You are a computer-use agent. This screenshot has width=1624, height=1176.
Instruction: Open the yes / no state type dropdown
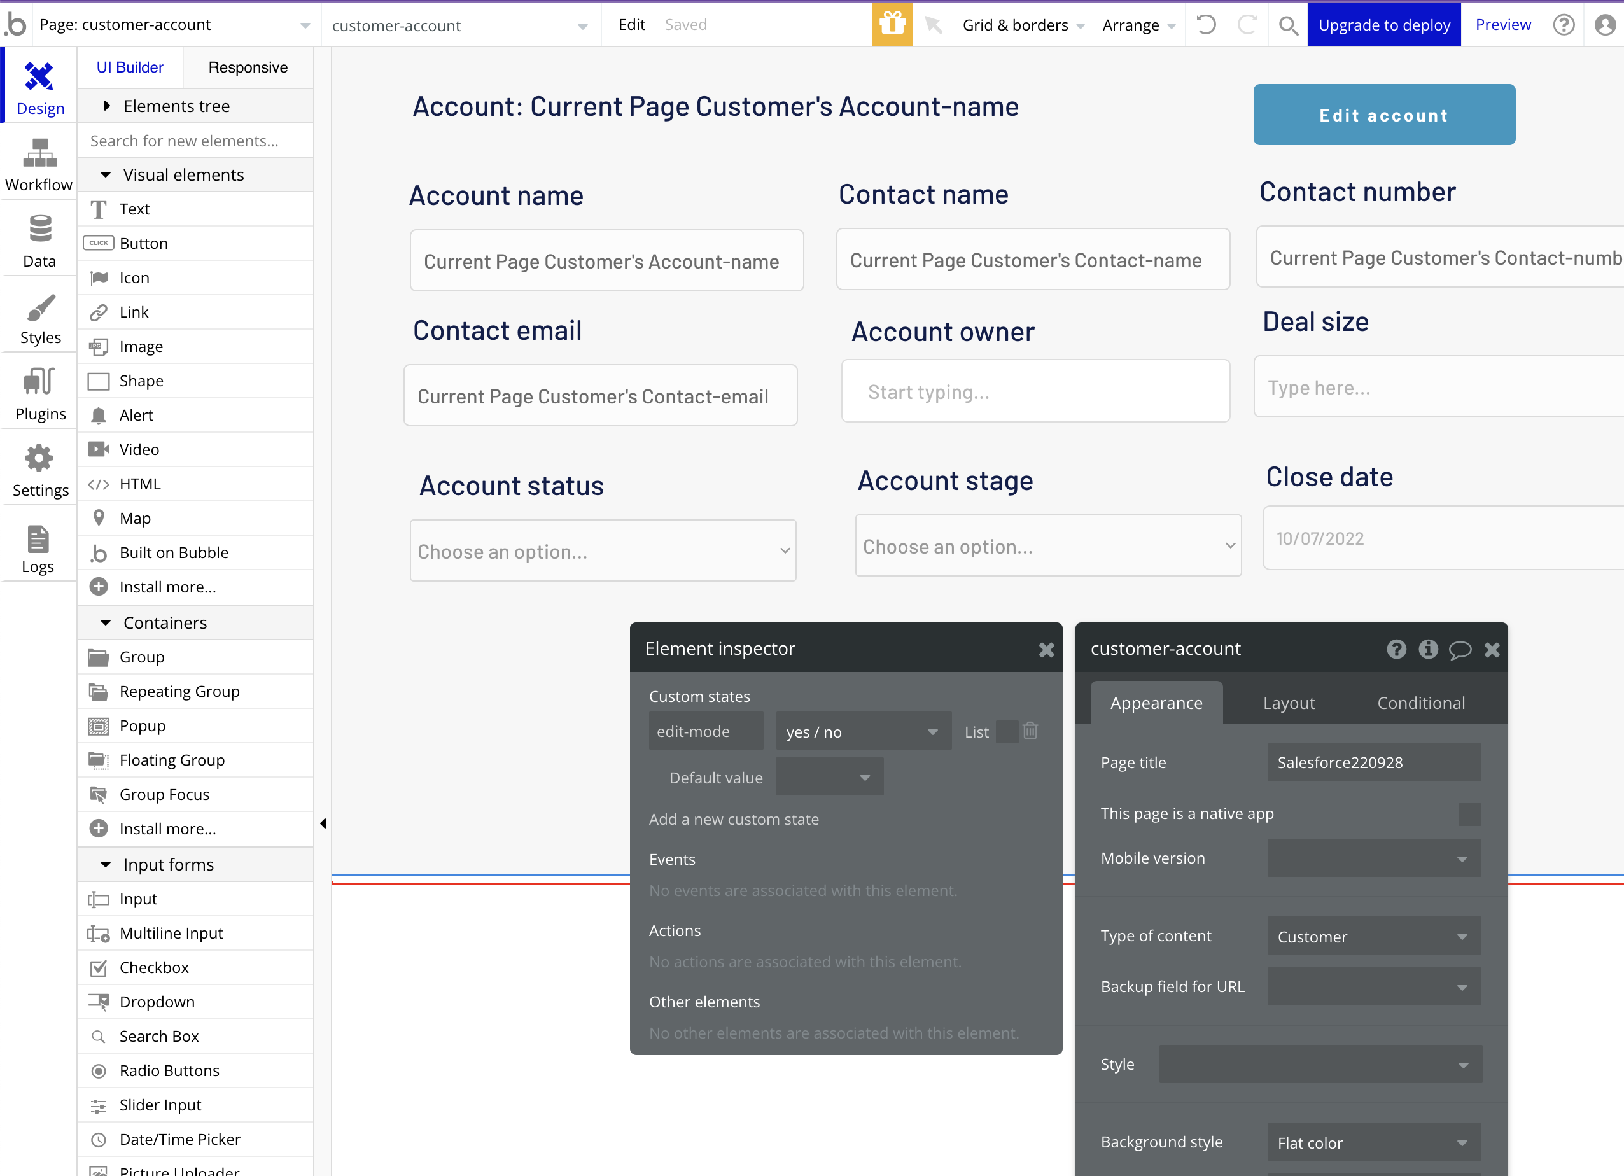click(x=863, y=731)
